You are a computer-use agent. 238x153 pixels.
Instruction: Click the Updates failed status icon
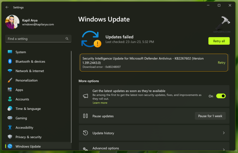[x=91, y=39]
